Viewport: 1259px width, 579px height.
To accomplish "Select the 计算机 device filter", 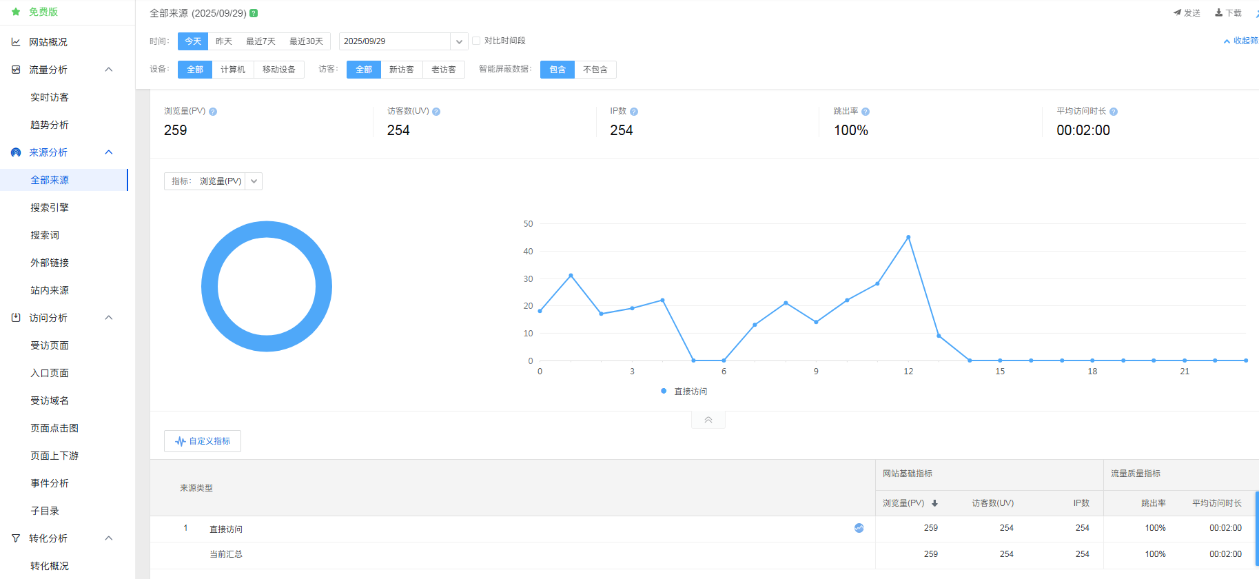I will [x=233, y=70].
